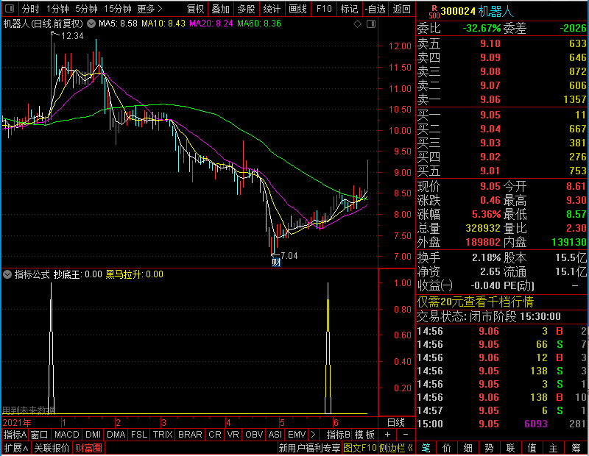589x456 pixels.
Task: Click 日线 period label
Action: click(x=396, y=423)
